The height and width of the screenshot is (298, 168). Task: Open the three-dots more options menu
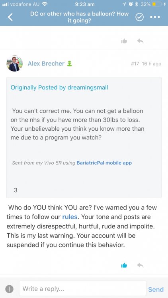[155, 17]
